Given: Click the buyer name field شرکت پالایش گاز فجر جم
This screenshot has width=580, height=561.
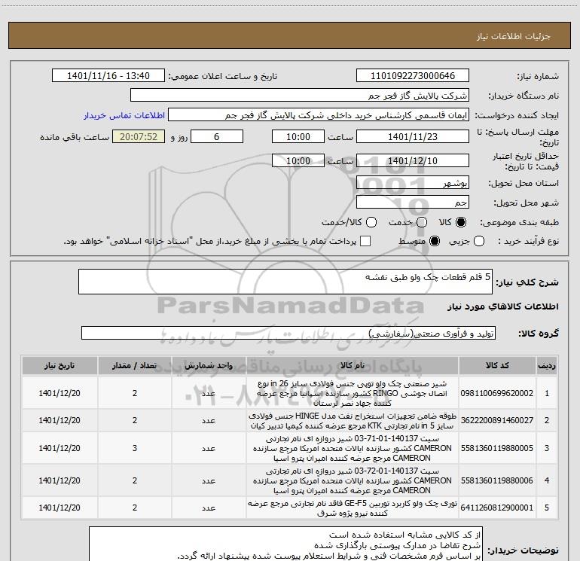Looking at the screenshot, I should pyautogui.click(x=300, y=96).
